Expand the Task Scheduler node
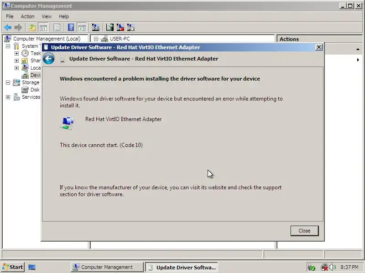The width and height of the screenshot is (365, 273). [x=16, y=53]
